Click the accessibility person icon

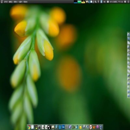click(98, 2)
